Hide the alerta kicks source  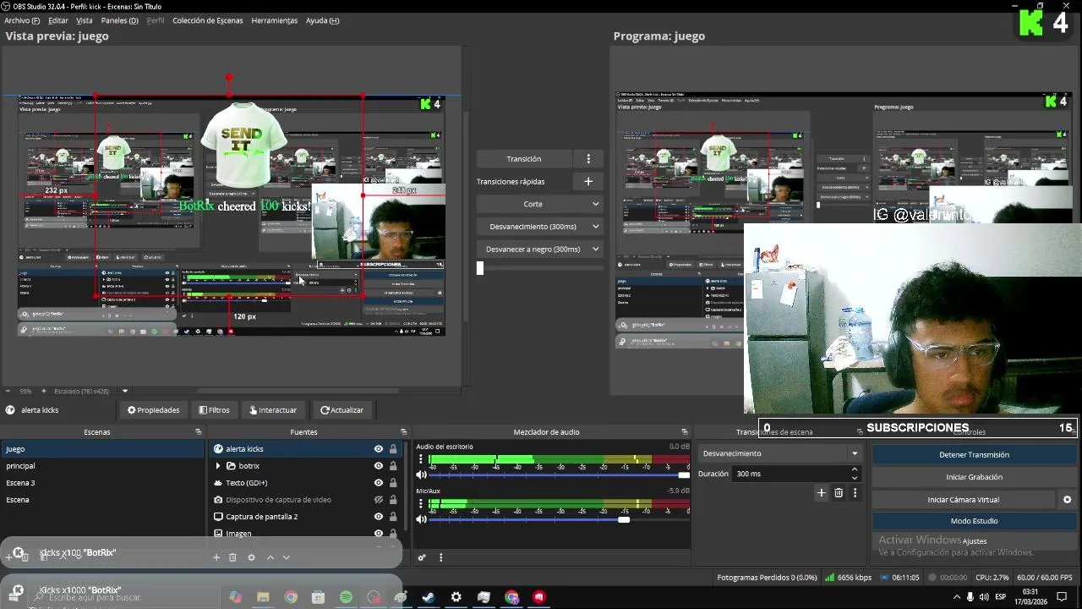[x=379, y=449]
